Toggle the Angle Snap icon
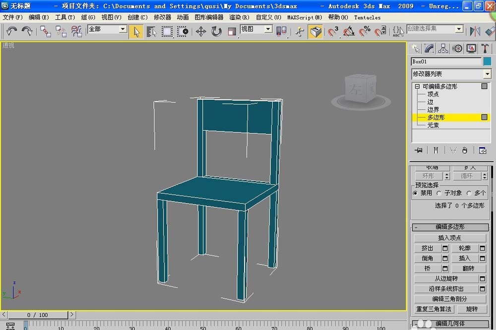 [349, 32]
